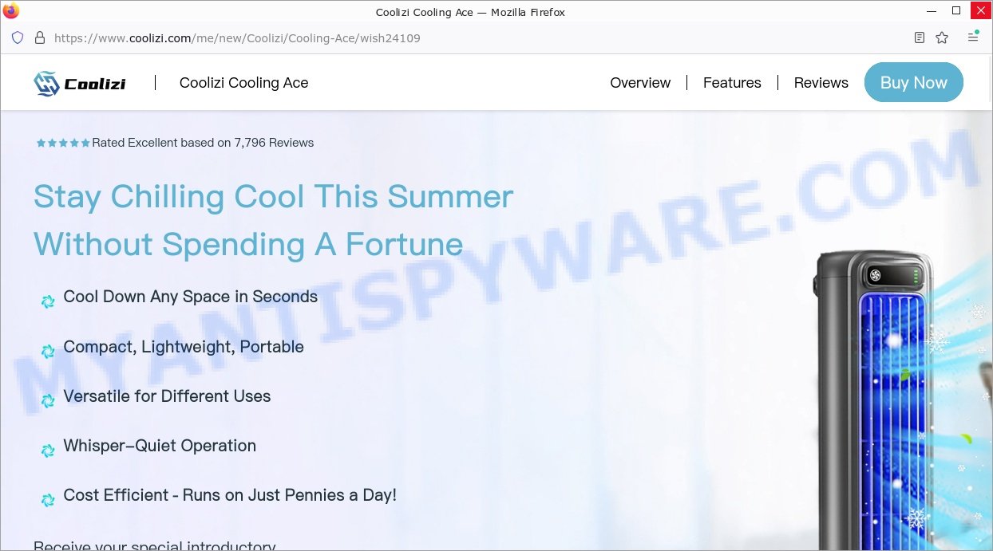Click 'Rated Excellent based on 7,796 Reviews'

203,143
